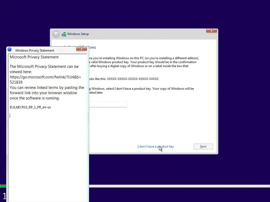Click the "521839" link ID text
Screen dimensions: 270x202
click(x=16, y=82)
